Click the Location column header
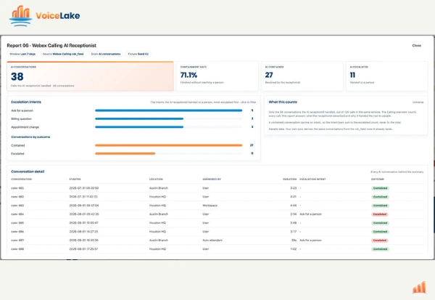 click(x=156, y=179)
